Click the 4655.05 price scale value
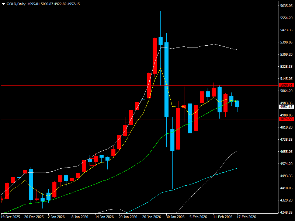The width and height of the screenshot is (295, 221). (x=287, y=152)
